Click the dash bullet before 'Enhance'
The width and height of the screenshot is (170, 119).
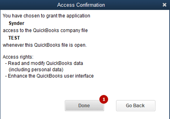point(6,76)
